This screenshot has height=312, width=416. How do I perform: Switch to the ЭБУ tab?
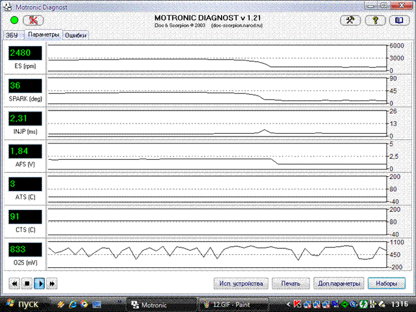[12, 35]
